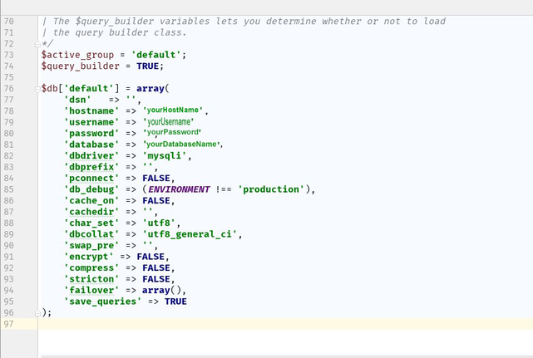Click the 'yourPassword' string value
This screenshot has width=533, height=358.
click(172, 133)
